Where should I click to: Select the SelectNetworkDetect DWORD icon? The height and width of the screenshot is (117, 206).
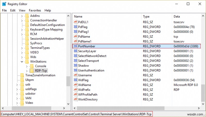click(x=75, y=56)
